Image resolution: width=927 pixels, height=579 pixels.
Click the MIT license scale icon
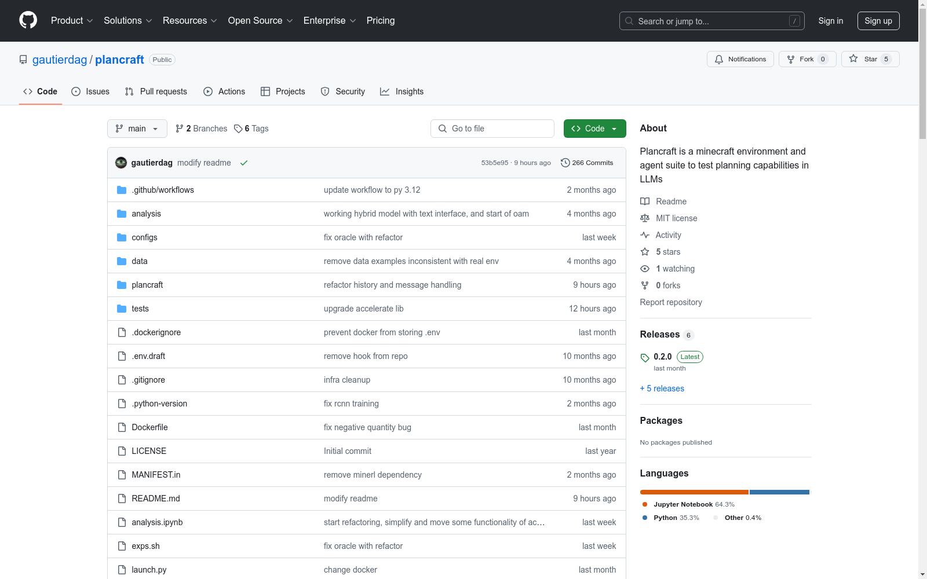tap(645, 218)
